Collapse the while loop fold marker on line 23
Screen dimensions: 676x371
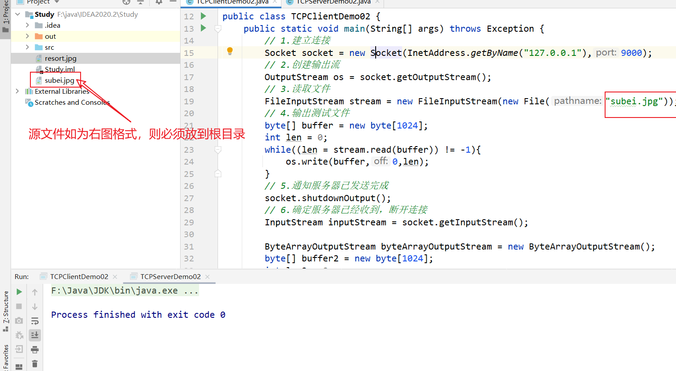pyautogui.click(x=218, y=150)
